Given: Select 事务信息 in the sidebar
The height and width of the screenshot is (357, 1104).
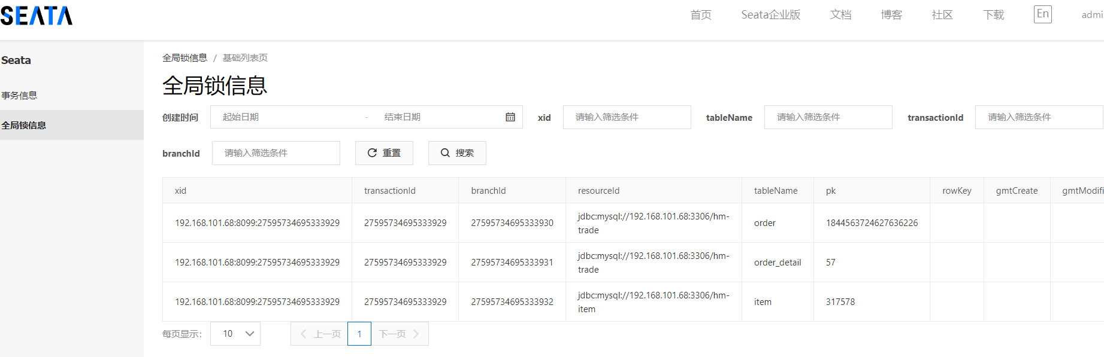Looking at the screenshot, I should click(x=72, y=95).
